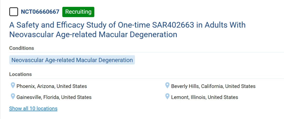Expand with Show all 10 locations
284x119 pixels.
coord(33,108)
